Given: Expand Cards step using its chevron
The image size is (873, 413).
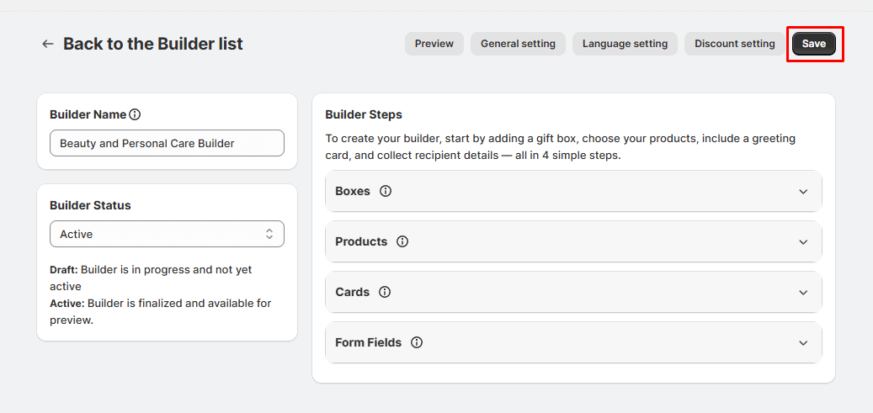Looking at the screenshot, I should tap(803, 293).
